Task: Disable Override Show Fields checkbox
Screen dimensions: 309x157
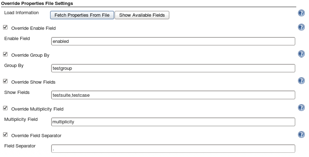Action: (5, 81)
